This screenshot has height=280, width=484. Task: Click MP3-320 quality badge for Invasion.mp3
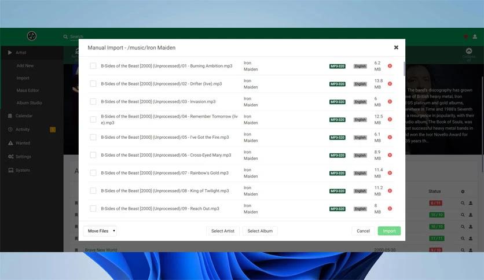tap(337, 102)
